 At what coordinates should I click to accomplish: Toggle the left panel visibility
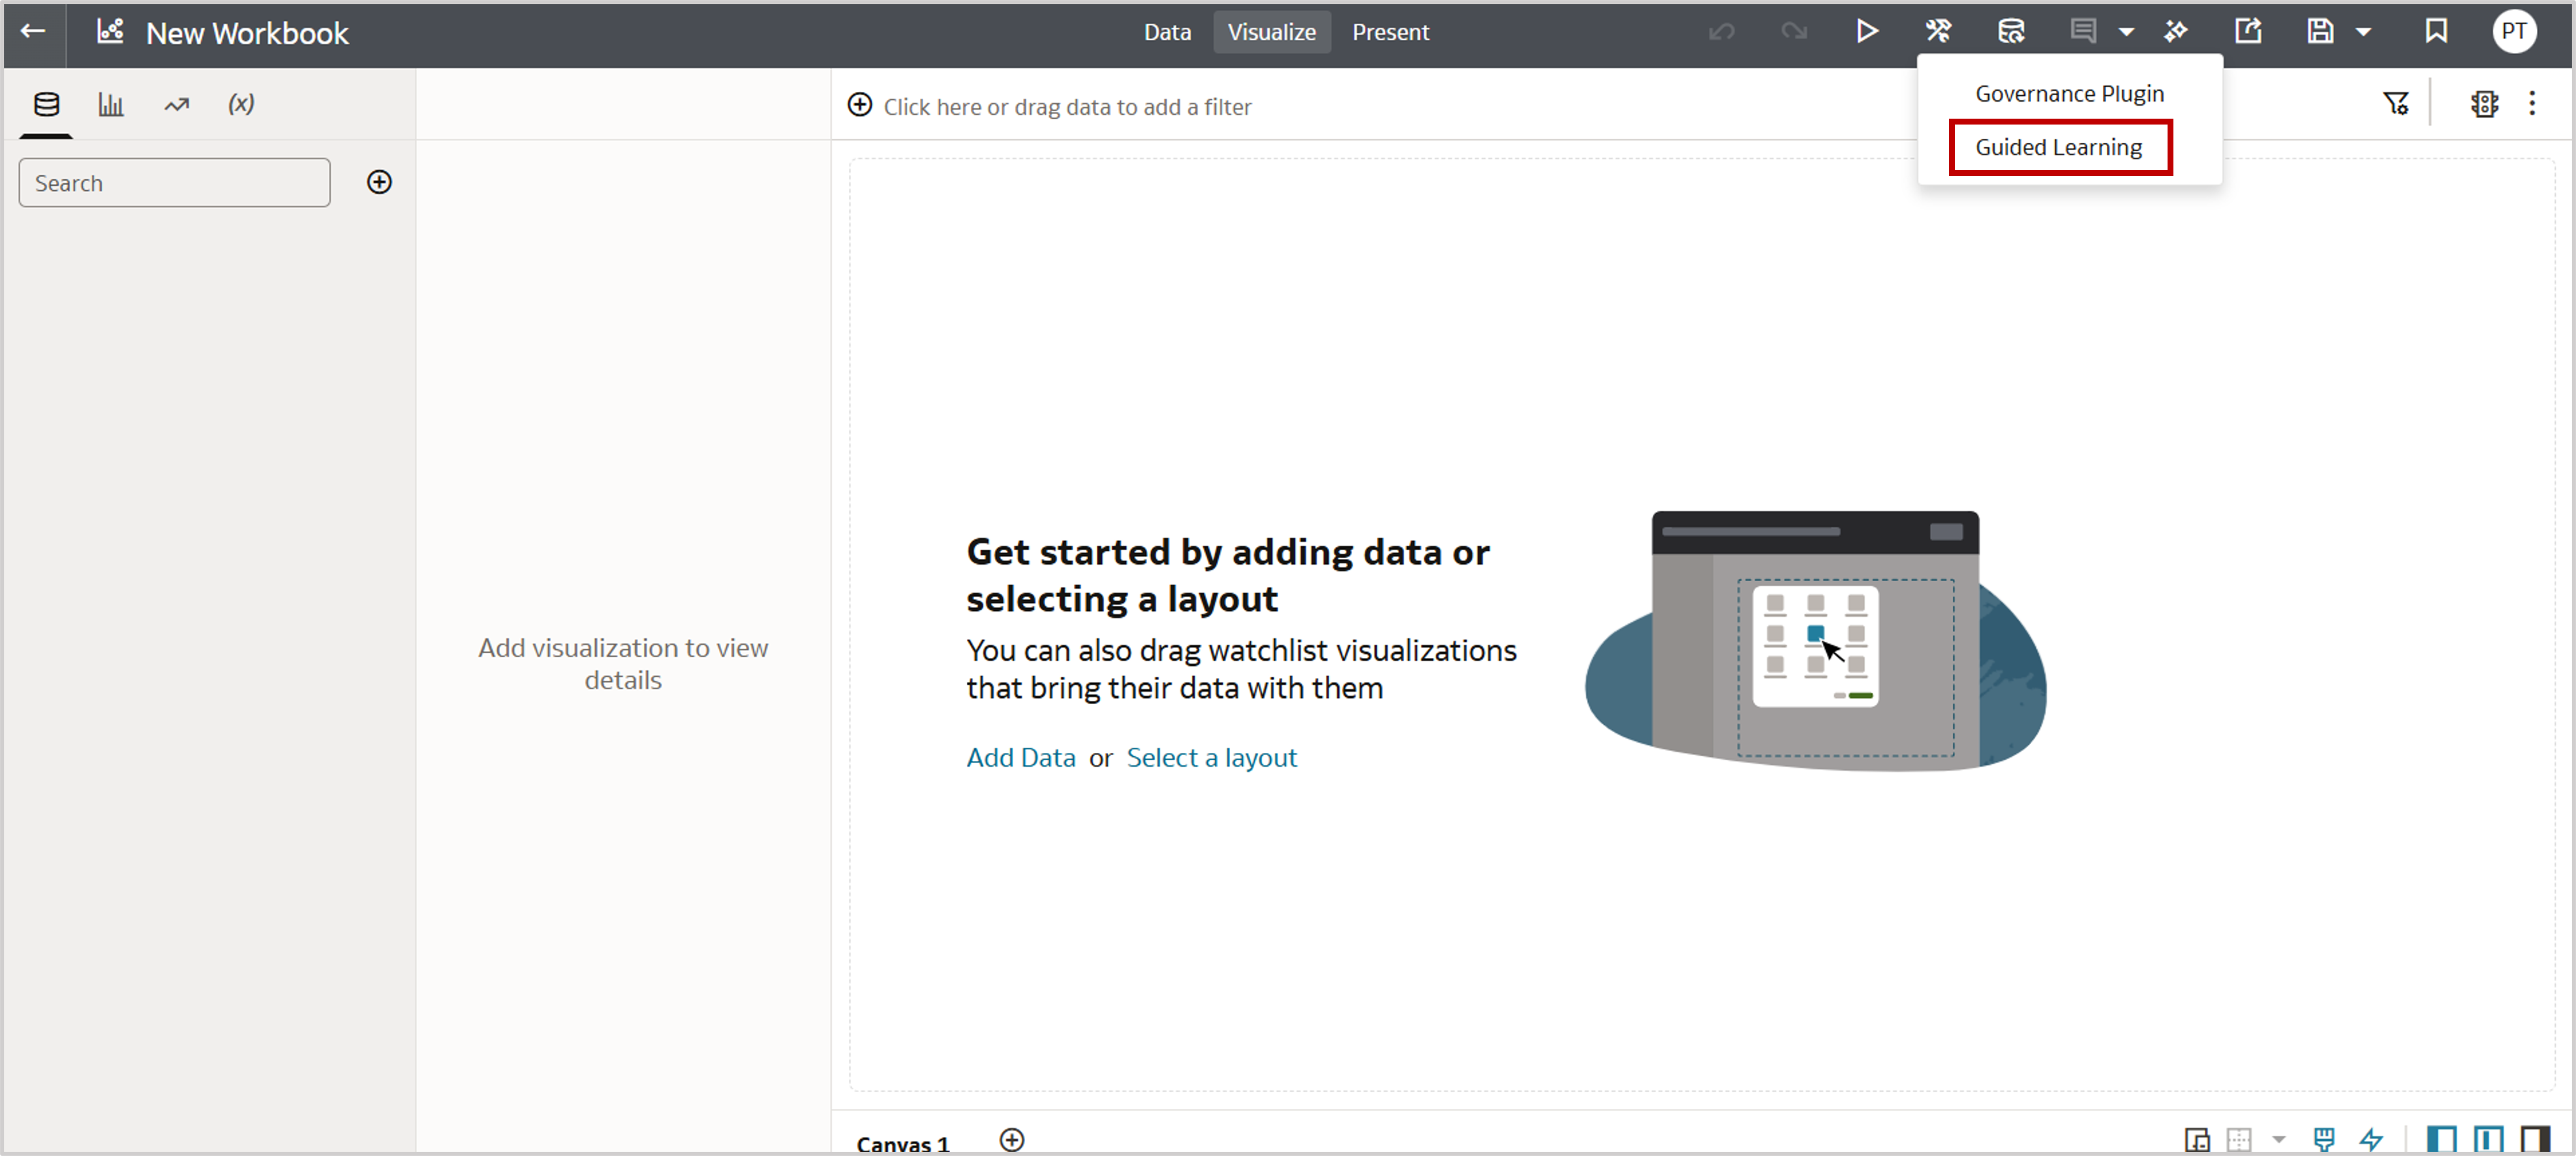(2441, 1139)
